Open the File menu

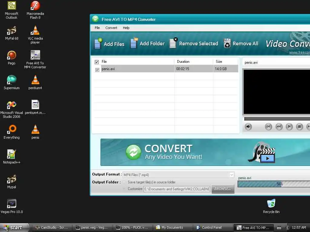tap(97, 28)
